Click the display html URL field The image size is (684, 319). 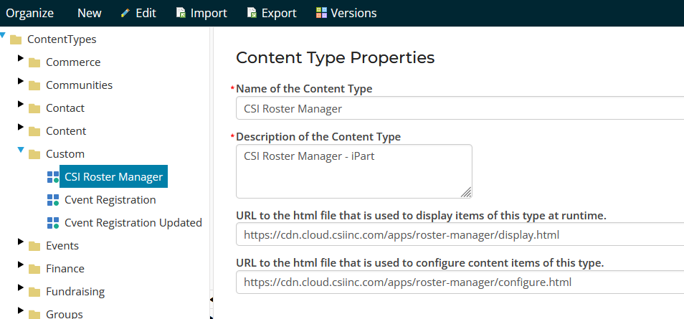(x=459, y=235)
